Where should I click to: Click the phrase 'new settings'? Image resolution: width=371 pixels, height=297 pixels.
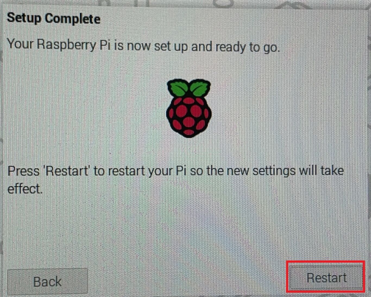coord(260,171)
